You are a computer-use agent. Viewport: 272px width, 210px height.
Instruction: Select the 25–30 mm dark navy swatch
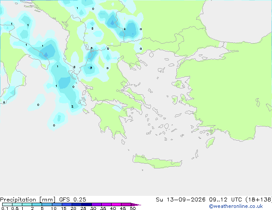click(x=87, y=204)
